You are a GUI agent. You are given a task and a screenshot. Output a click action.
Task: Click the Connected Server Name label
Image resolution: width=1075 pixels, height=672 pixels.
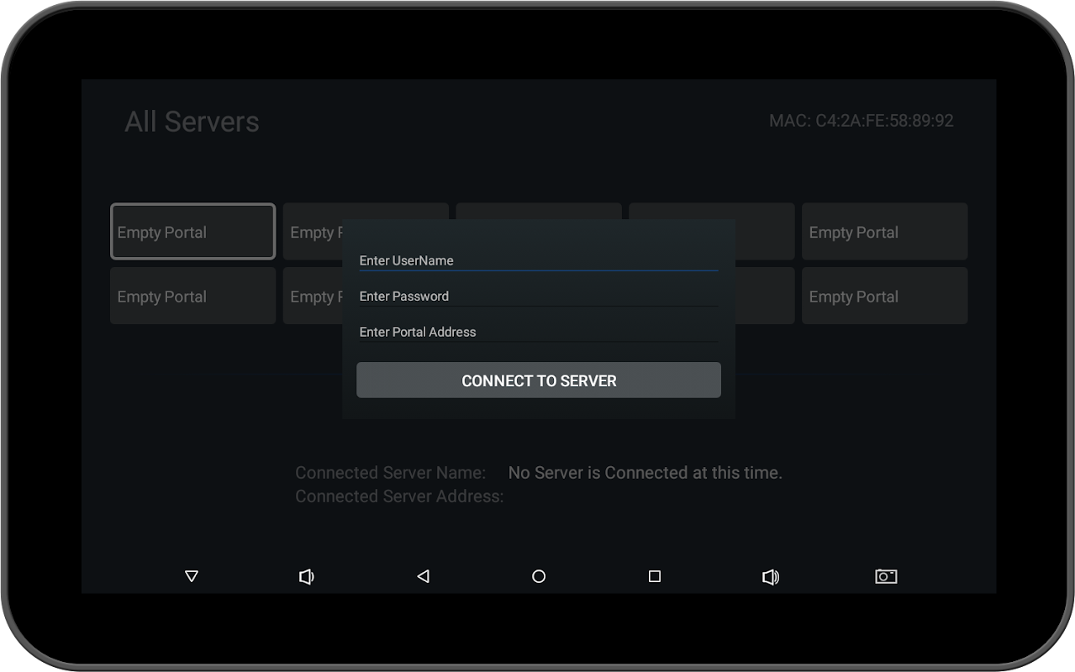390,473
